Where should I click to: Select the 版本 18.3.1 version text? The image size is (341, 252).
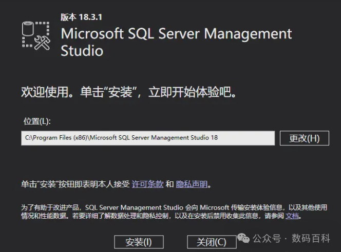coord(81,17)
